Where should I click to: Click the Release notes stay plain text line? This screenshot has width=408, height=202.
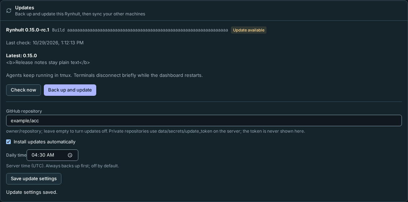click(x=48, y=63)
